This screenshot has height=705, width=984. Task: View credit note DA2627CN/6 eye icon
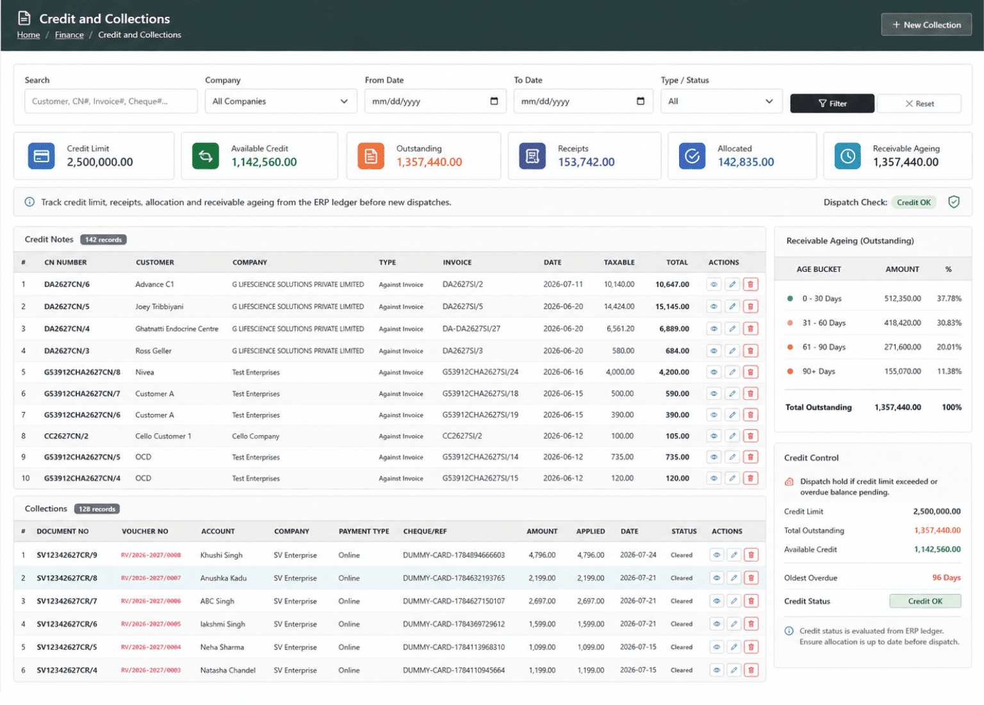point(714,285)
